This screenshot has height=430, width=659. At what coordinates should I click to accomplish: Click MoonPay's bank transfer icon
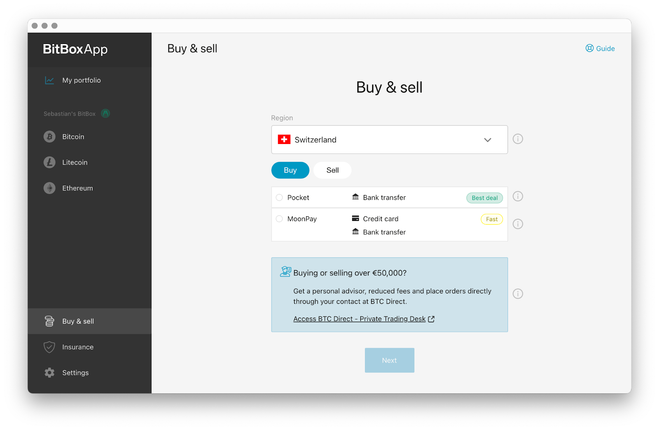[355, 232]
